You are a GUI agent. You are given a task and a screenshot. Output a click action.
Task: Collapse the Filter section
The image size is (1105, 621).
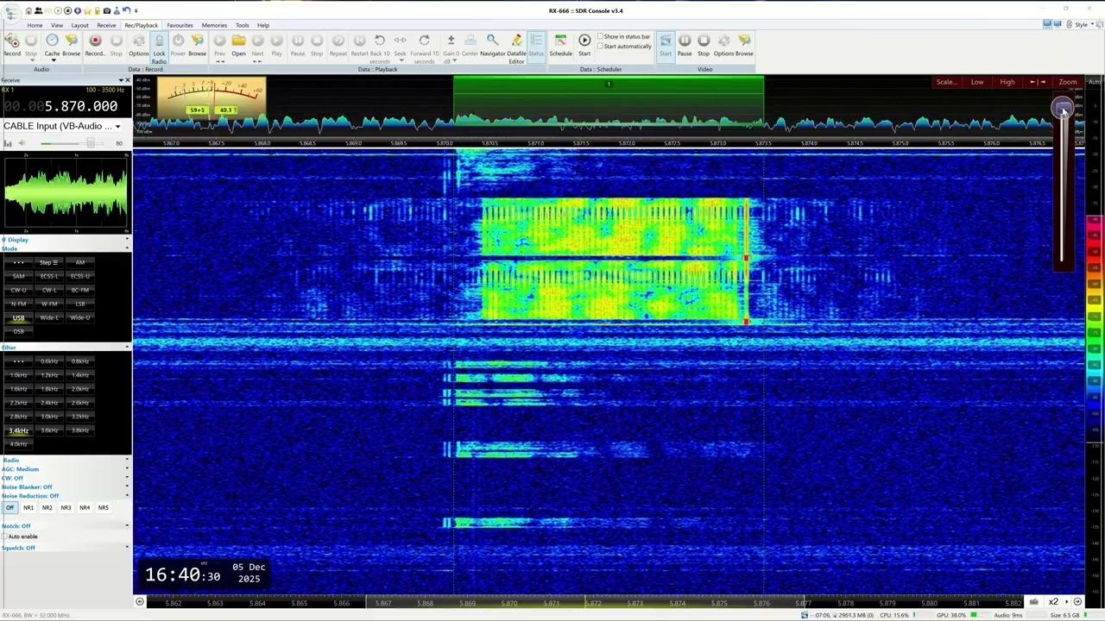click(127, 348)
